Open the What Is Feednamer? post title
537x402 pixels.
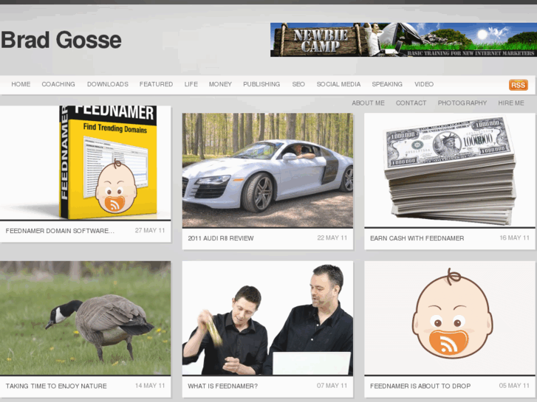222,386
